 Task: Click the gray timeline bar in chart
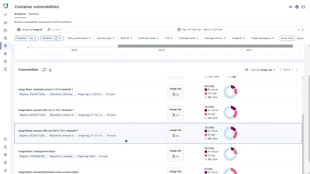205,46
